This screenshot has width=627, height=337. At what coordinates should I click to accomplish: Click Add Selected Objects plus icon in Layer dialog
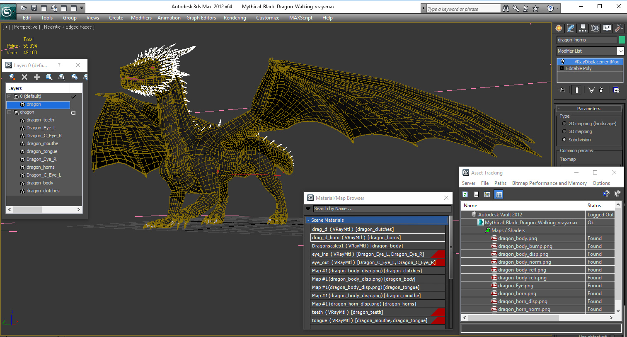[37, 77]
